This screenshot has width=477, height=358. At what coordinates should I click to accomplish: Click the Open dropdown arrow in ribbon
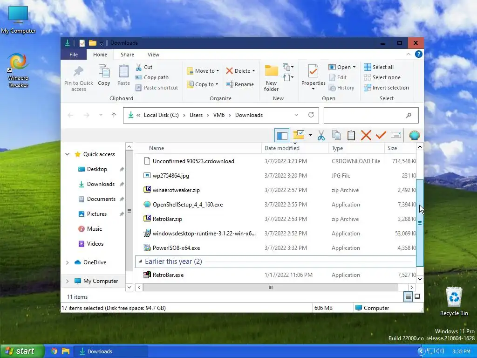pyautogui.click(x=354, y=67)
